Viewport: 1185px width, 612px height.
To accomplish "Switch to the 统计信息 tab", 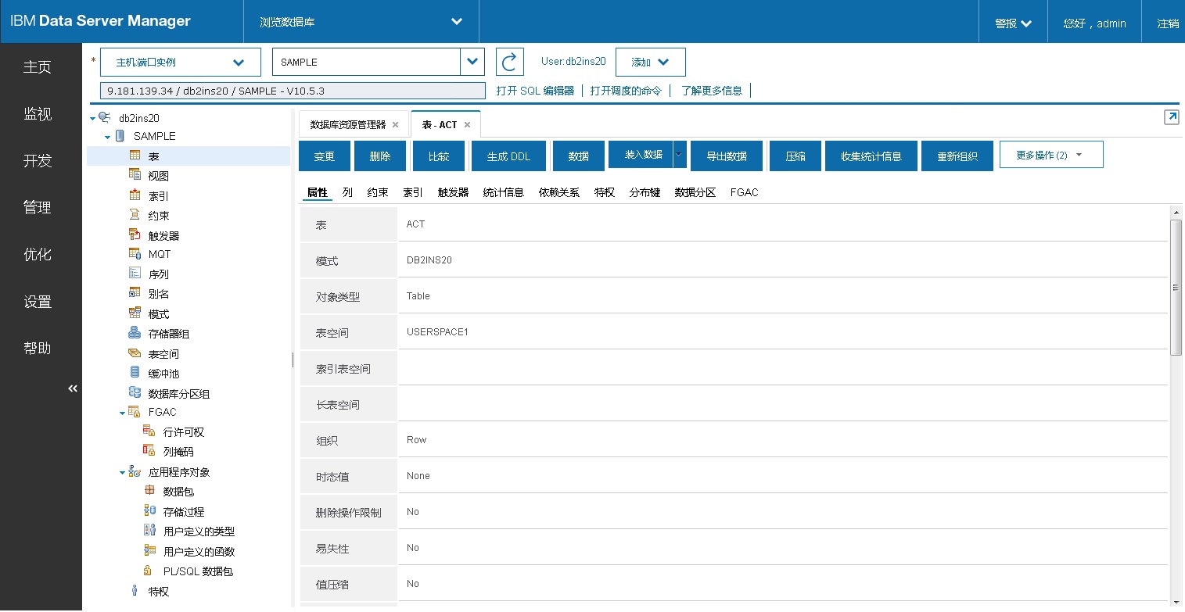I will (503, 192).
